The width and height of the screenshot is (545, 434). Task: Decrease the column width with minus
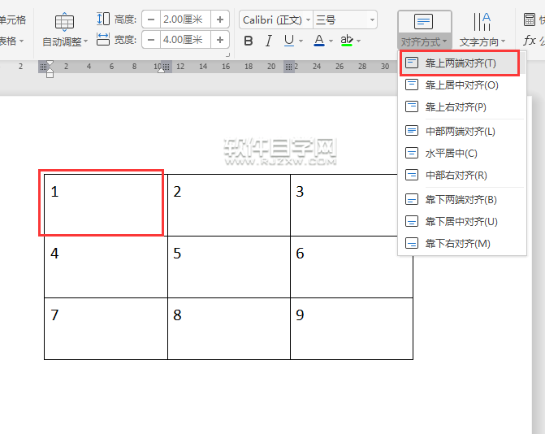coord(151,40)
